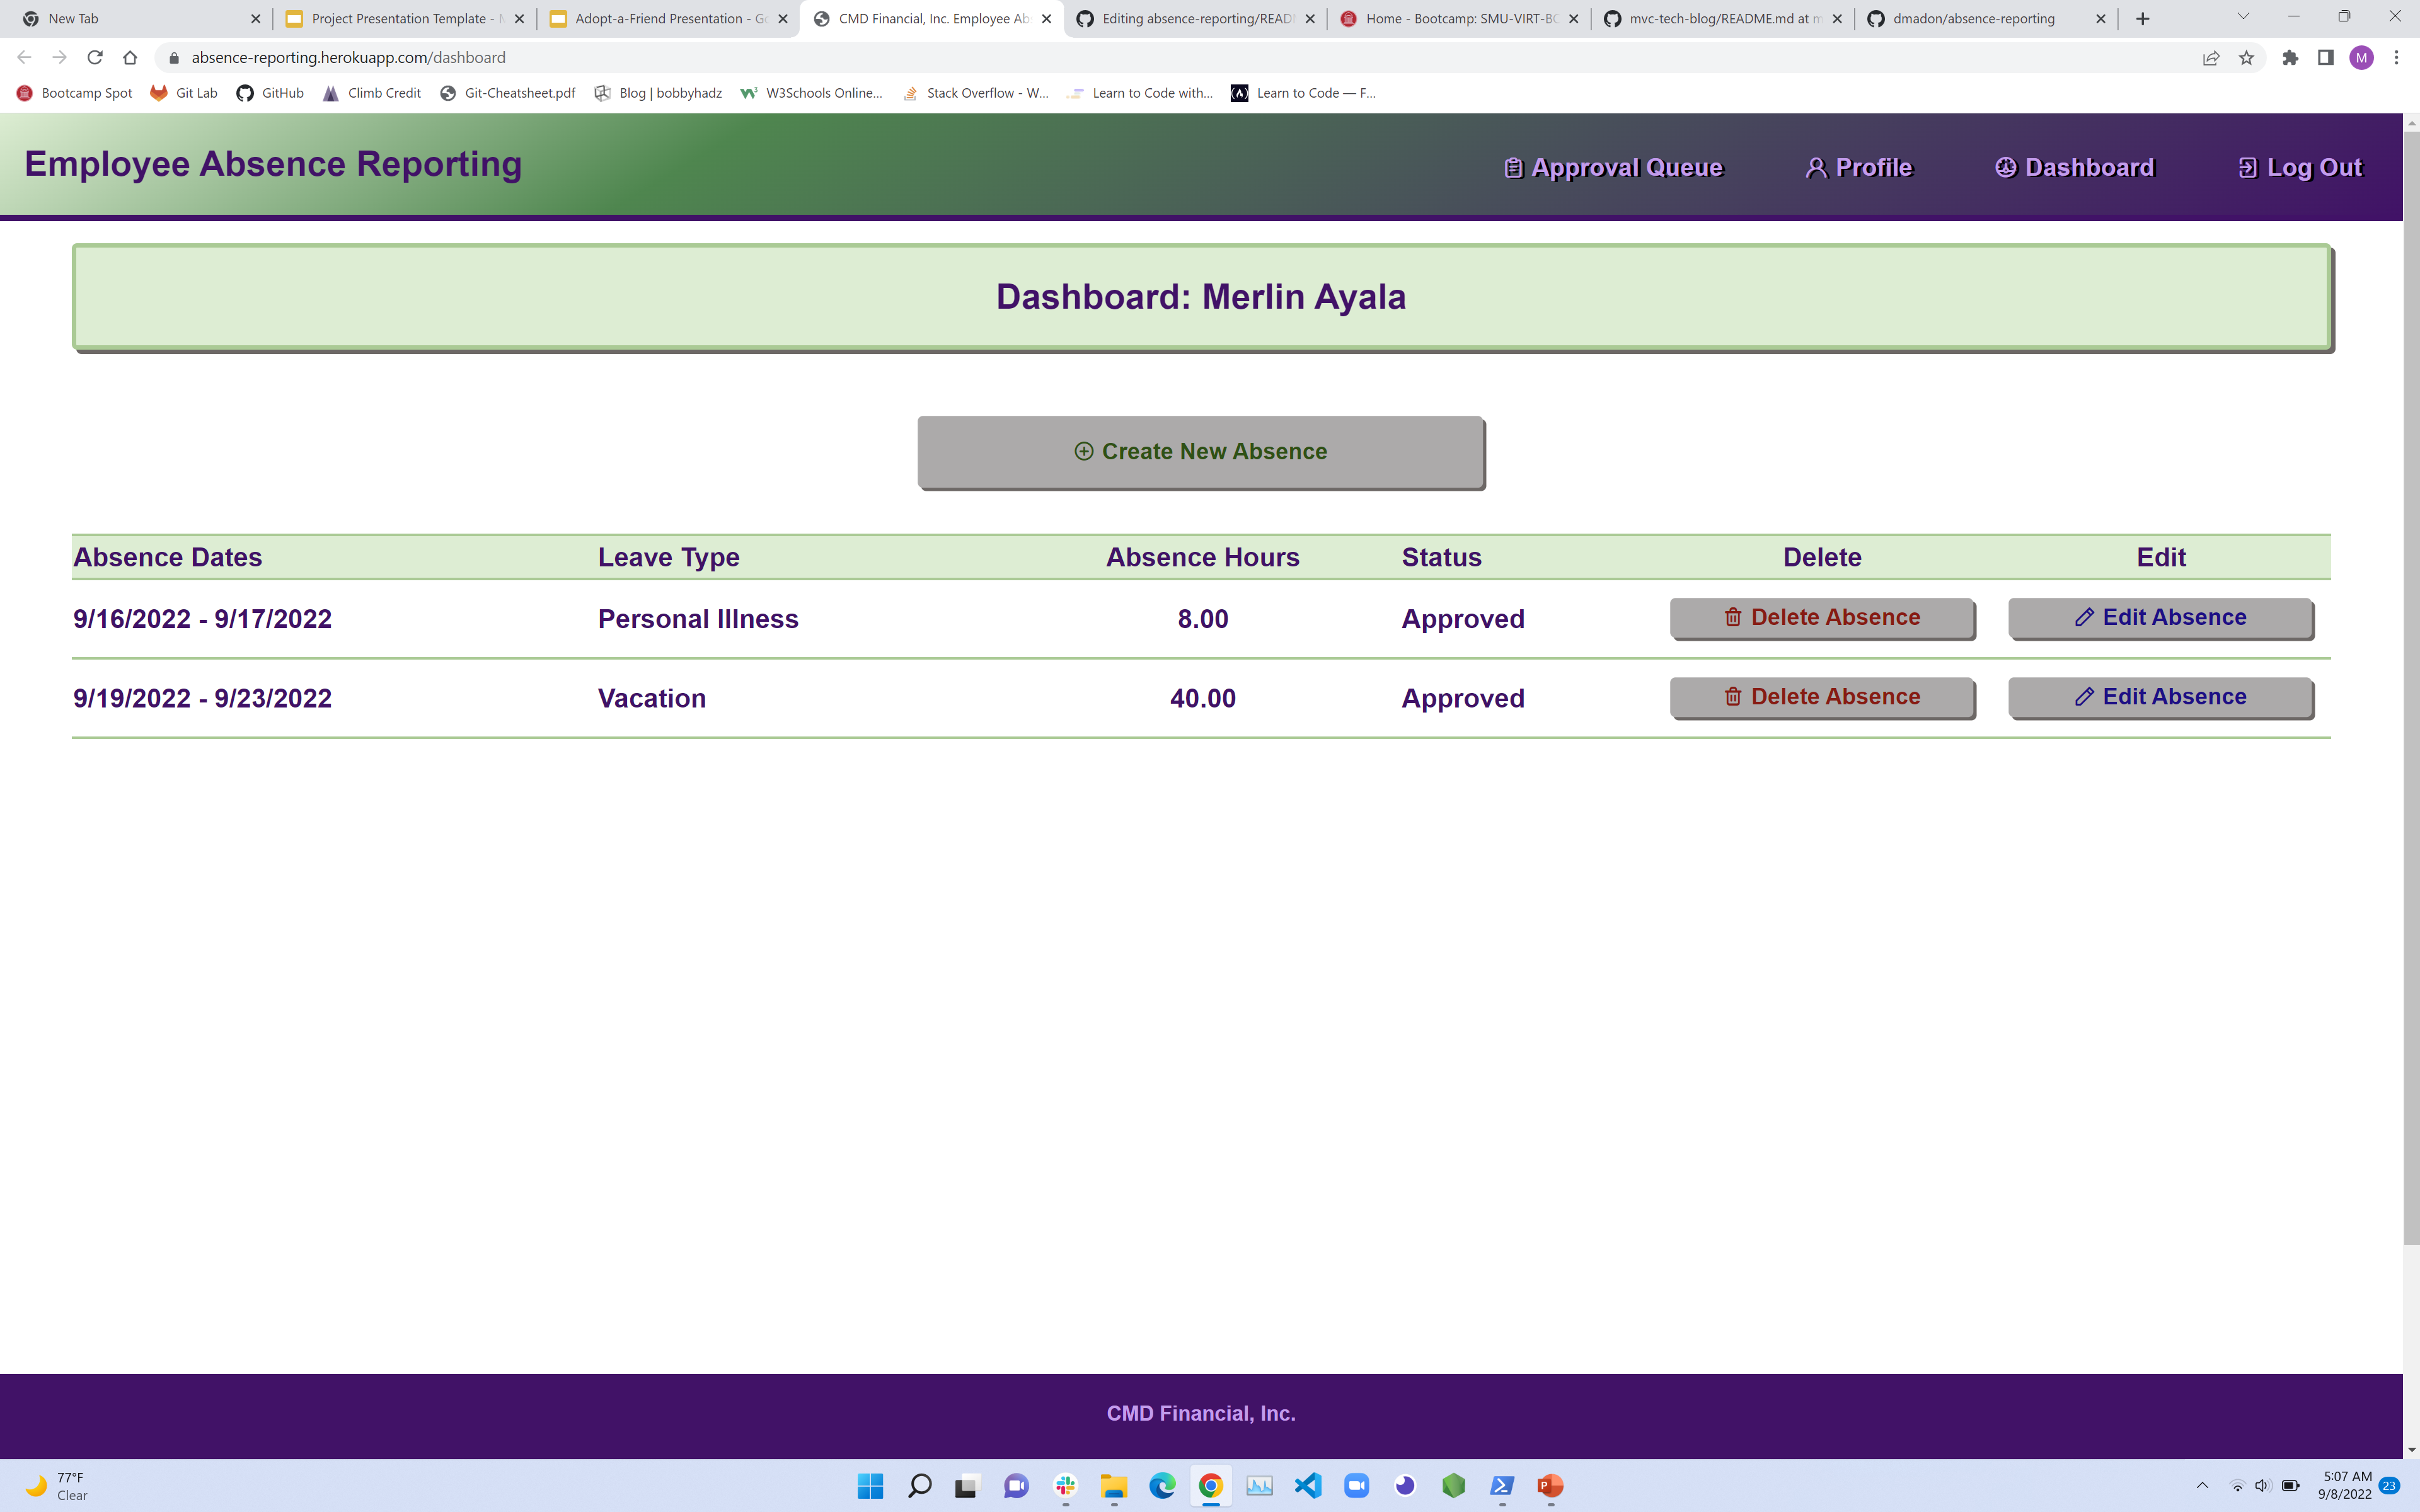This screenshot has height=1512, width=2420.
Task: Open Approval Queue via the clipboard icon
Action: (x=1513, y=168)
